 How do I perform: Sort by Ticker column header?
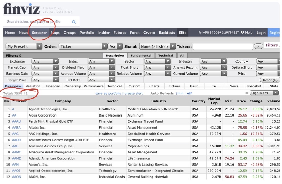click(x=21, y=101)
